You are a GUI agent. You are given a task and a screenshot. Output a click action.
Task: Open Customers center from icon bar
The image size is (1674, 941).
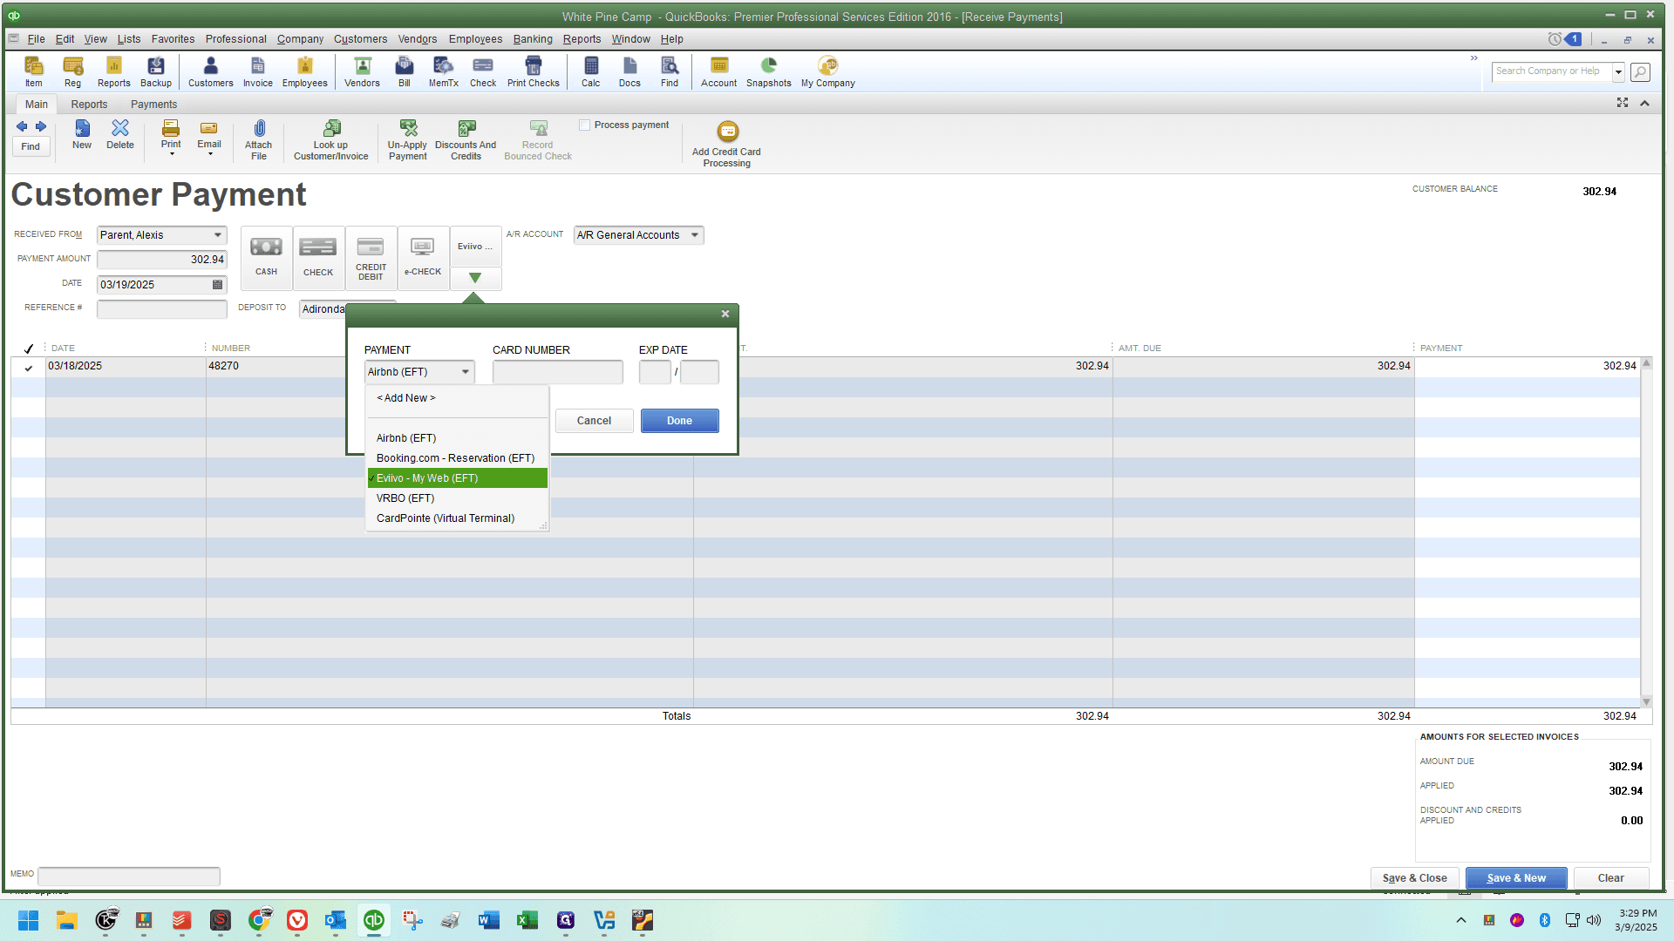click(211, 71)
